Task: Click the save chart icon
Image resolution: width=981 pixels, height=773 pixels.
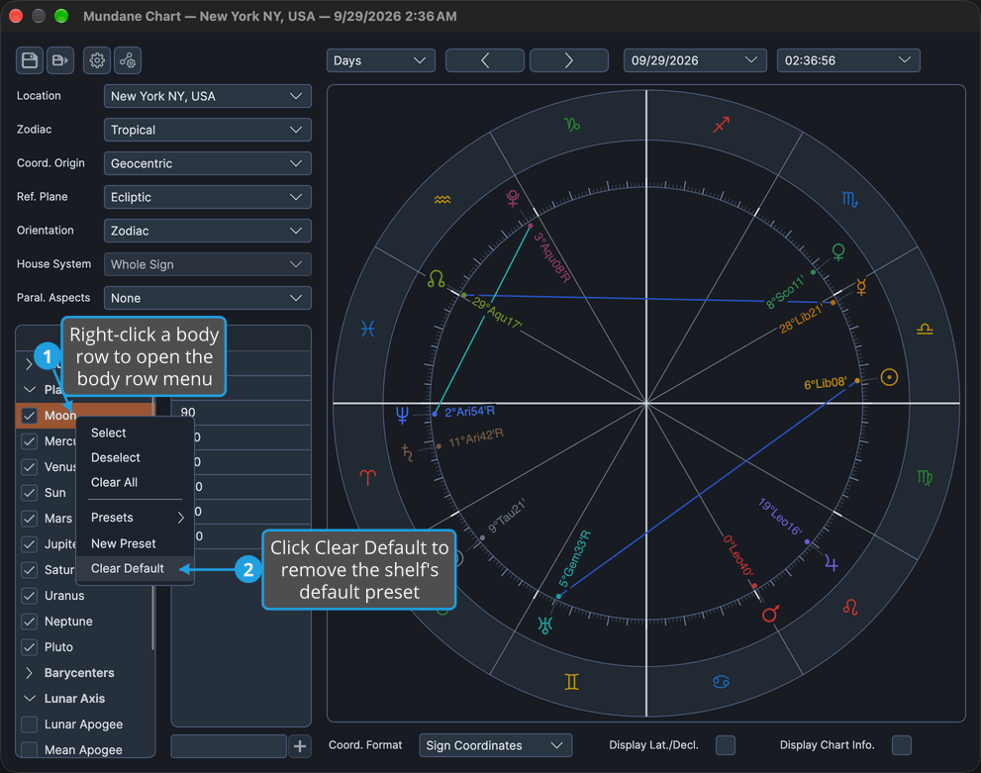Action: (30, 60)
